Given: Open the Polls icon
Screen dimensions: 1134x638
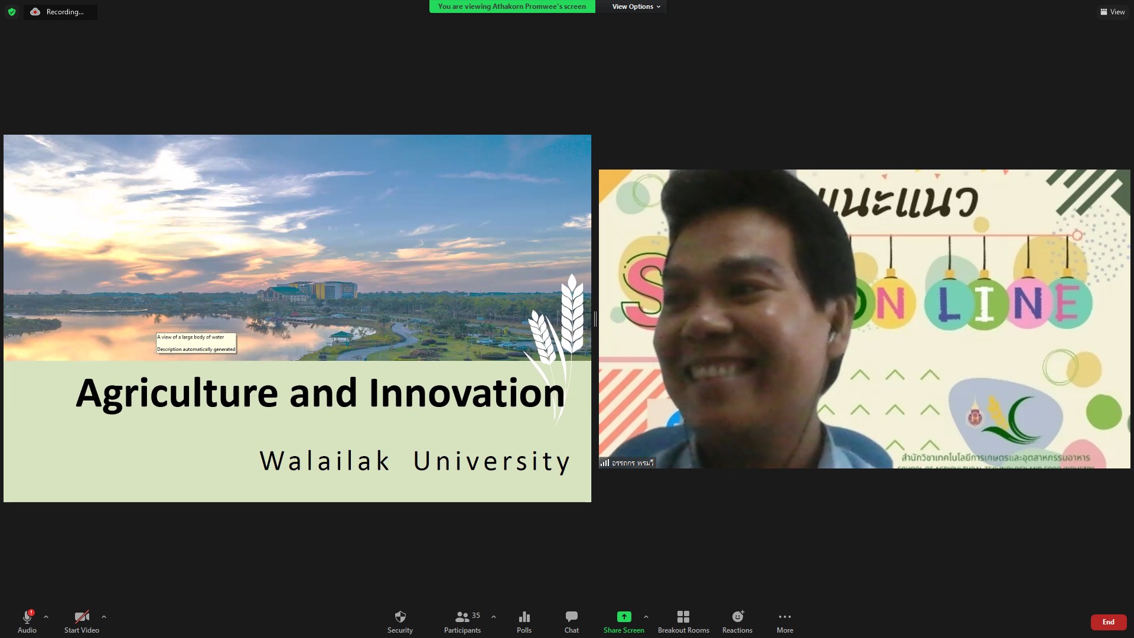Looking at the screenshot, I should (x=524, y=621).
